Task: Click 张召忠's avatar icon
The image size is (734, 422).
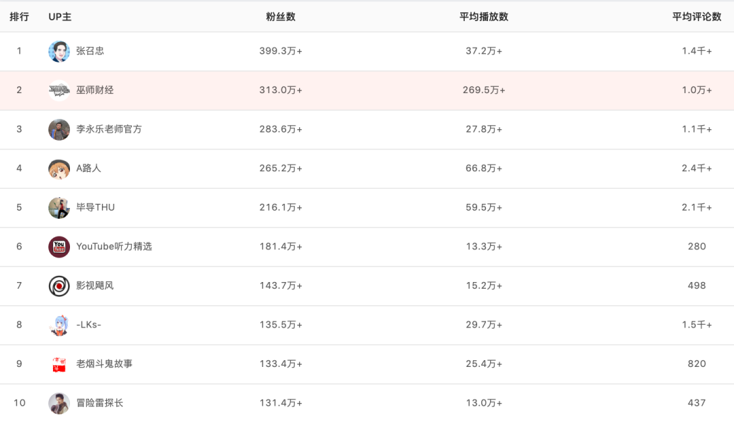Action: click(x=59, y=51)
